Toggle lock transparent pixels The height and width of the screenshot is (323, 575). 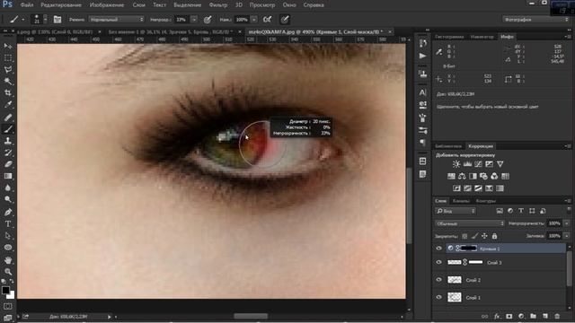(x=464, y=236)
